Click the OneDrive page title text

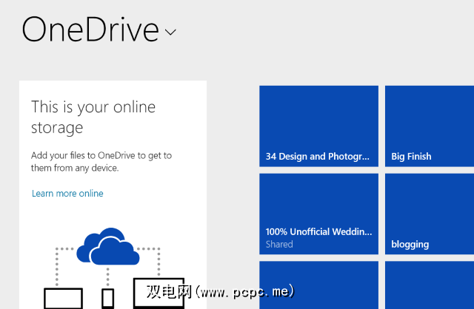90,30
